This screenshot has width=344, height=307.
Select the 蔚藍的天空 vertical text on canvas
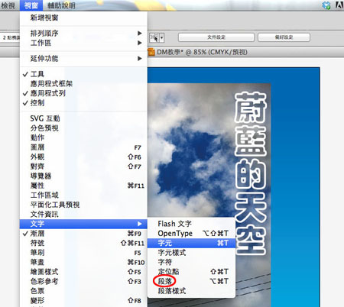(x=251, y=173)
